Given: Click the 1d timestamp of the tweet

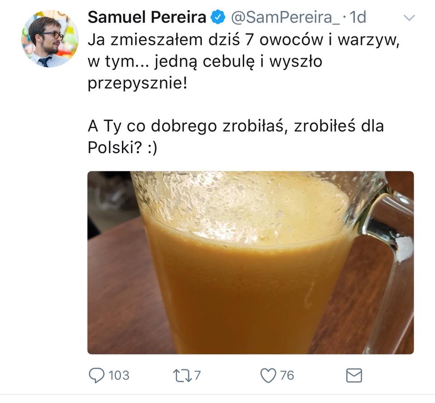Looking at the screenshot, I should 358,17.
